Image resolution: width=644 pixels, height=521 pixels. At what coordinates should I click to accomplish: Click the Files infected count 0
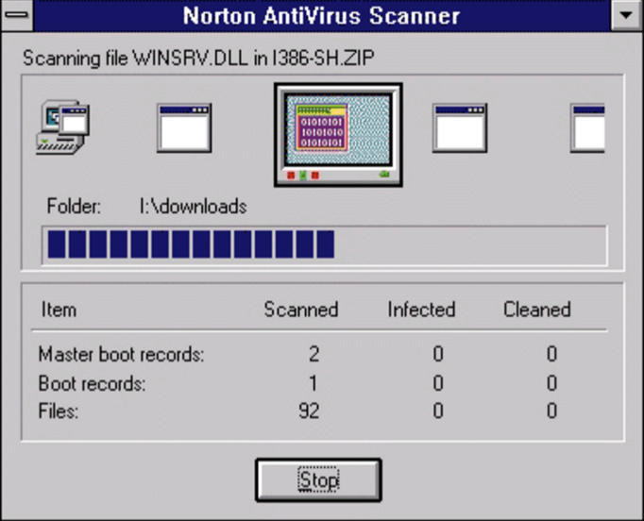point(438,411)
